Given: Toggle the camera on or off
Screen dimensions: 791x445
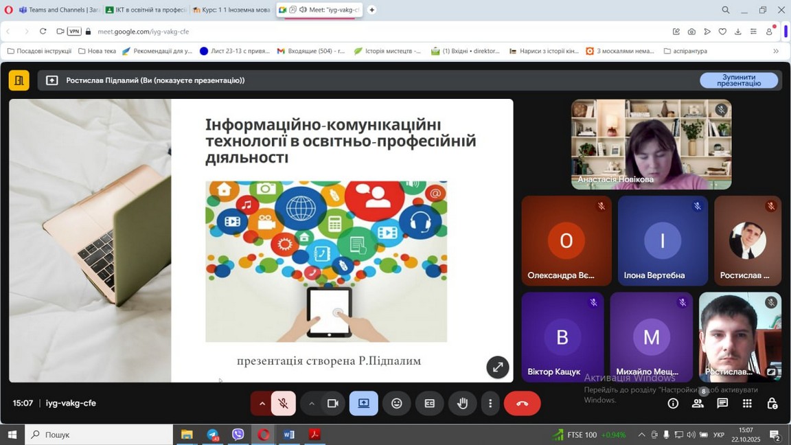Looking at the screenshot, I should [333, 404].
